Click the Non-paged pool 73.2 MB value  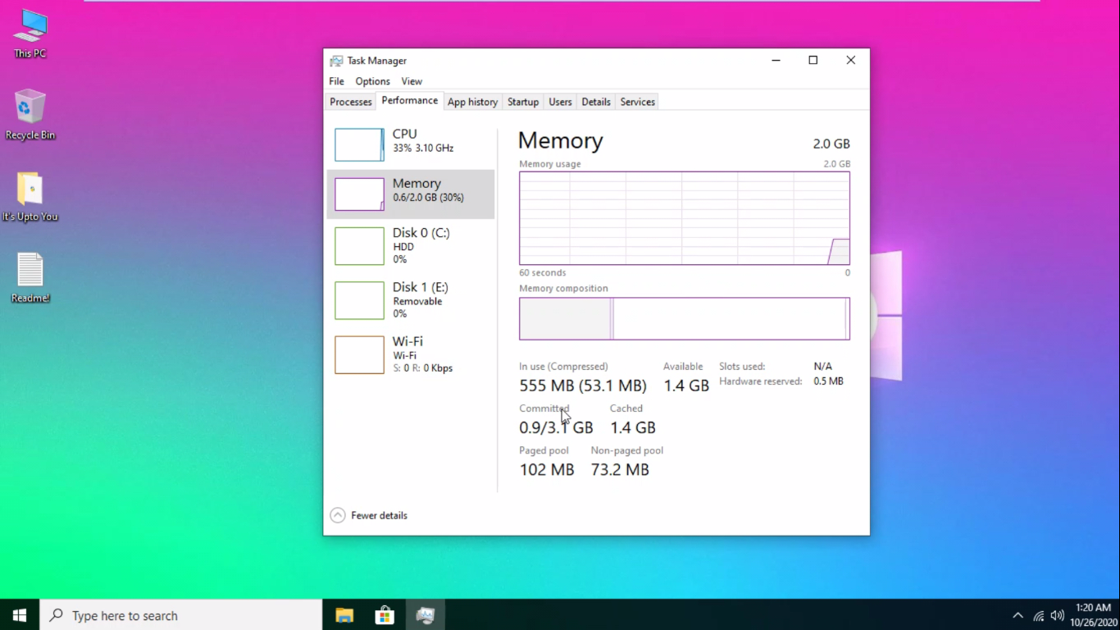(620, 470)
